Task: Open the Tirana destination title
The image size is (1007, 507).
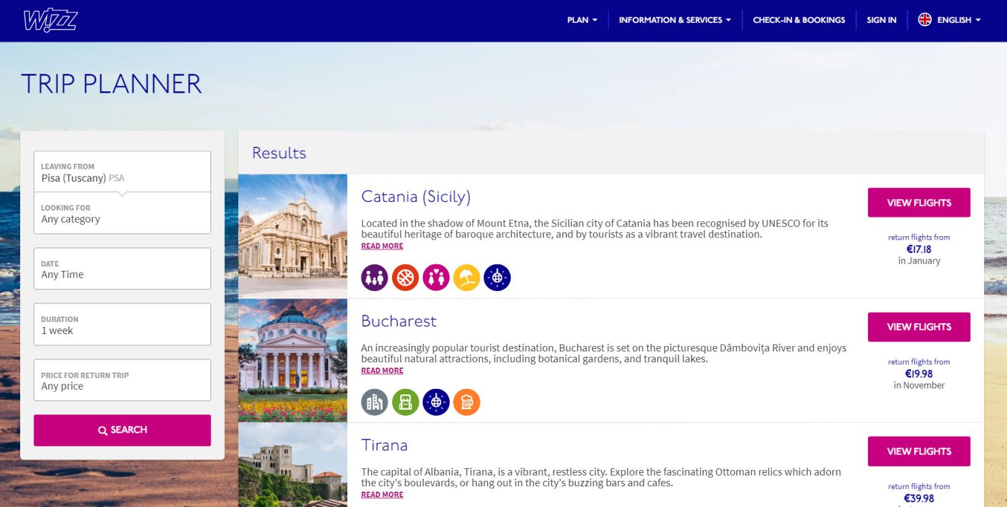Action: [x=384, y=445]
